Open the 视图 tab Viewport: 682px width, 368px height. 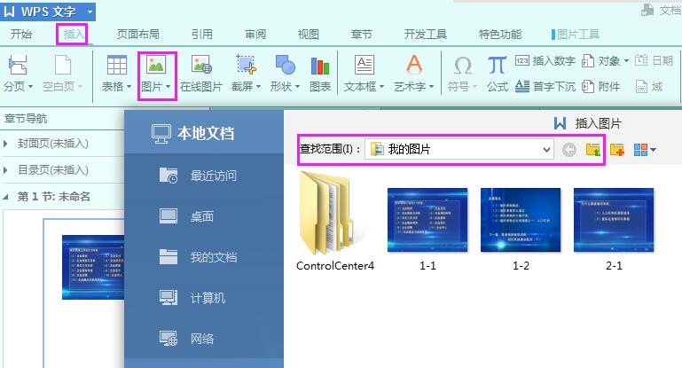click(x=309, y=35)
